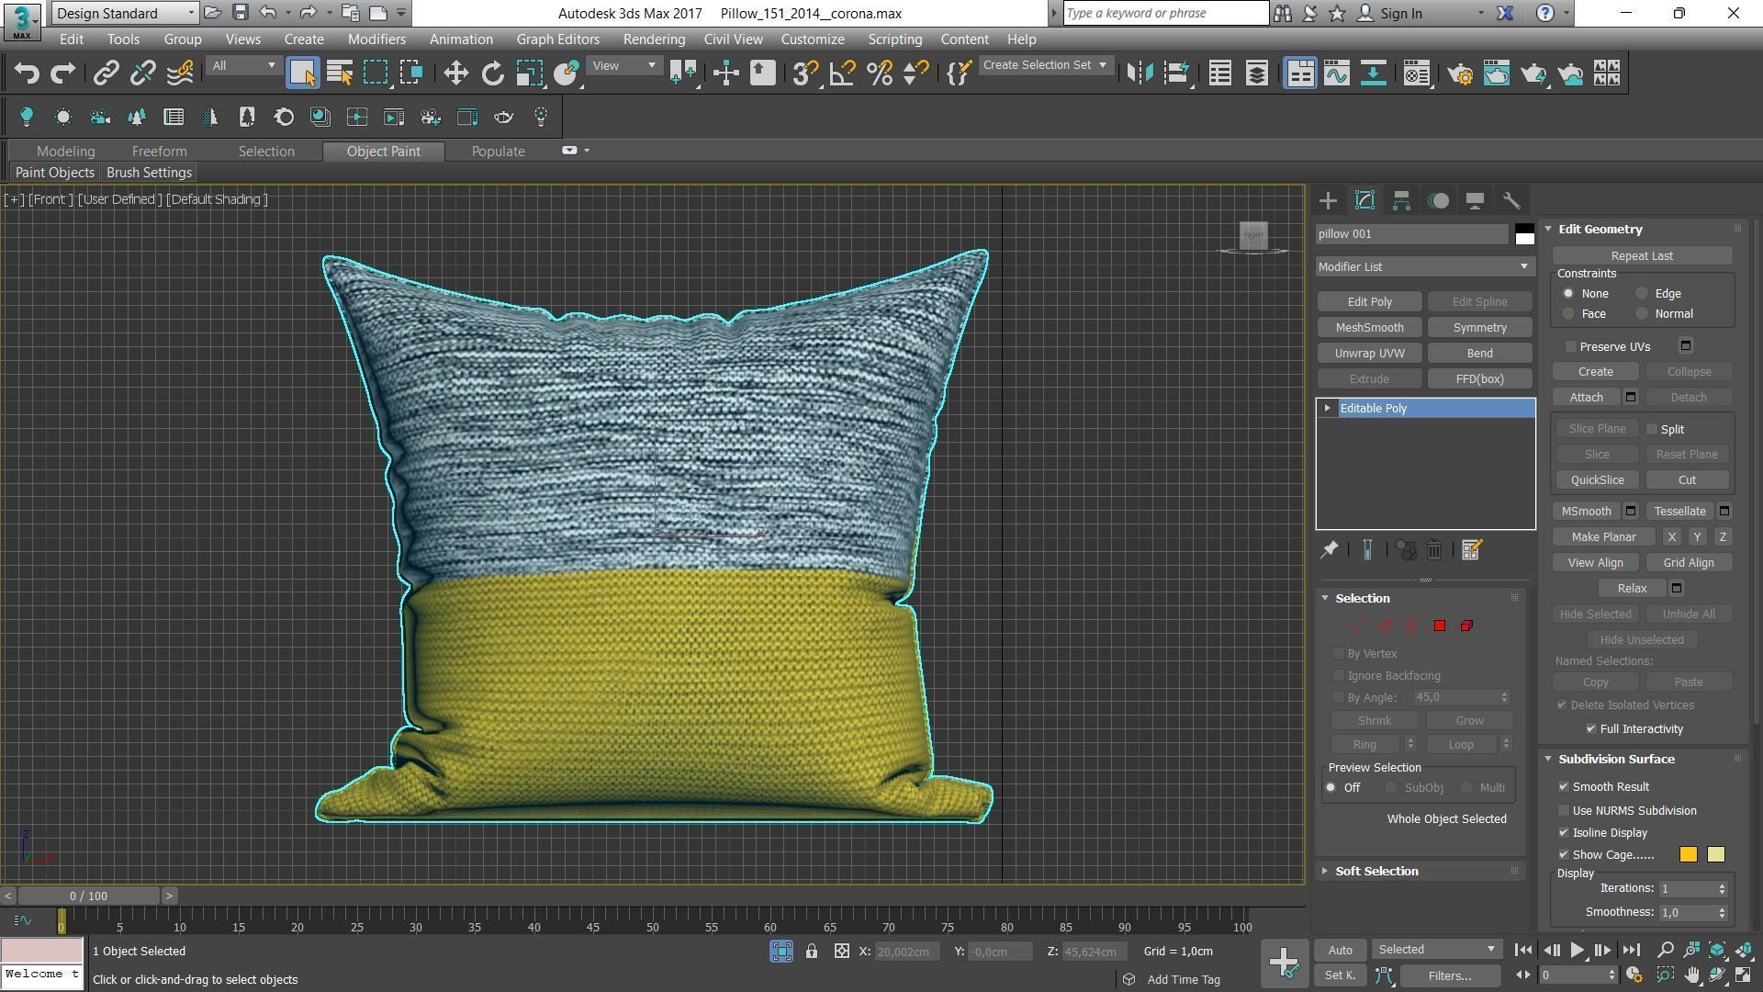Viewport: 1763px width, 992px height.
Task: Open the View coordinate system dropdown
Action: click(623, 65)
